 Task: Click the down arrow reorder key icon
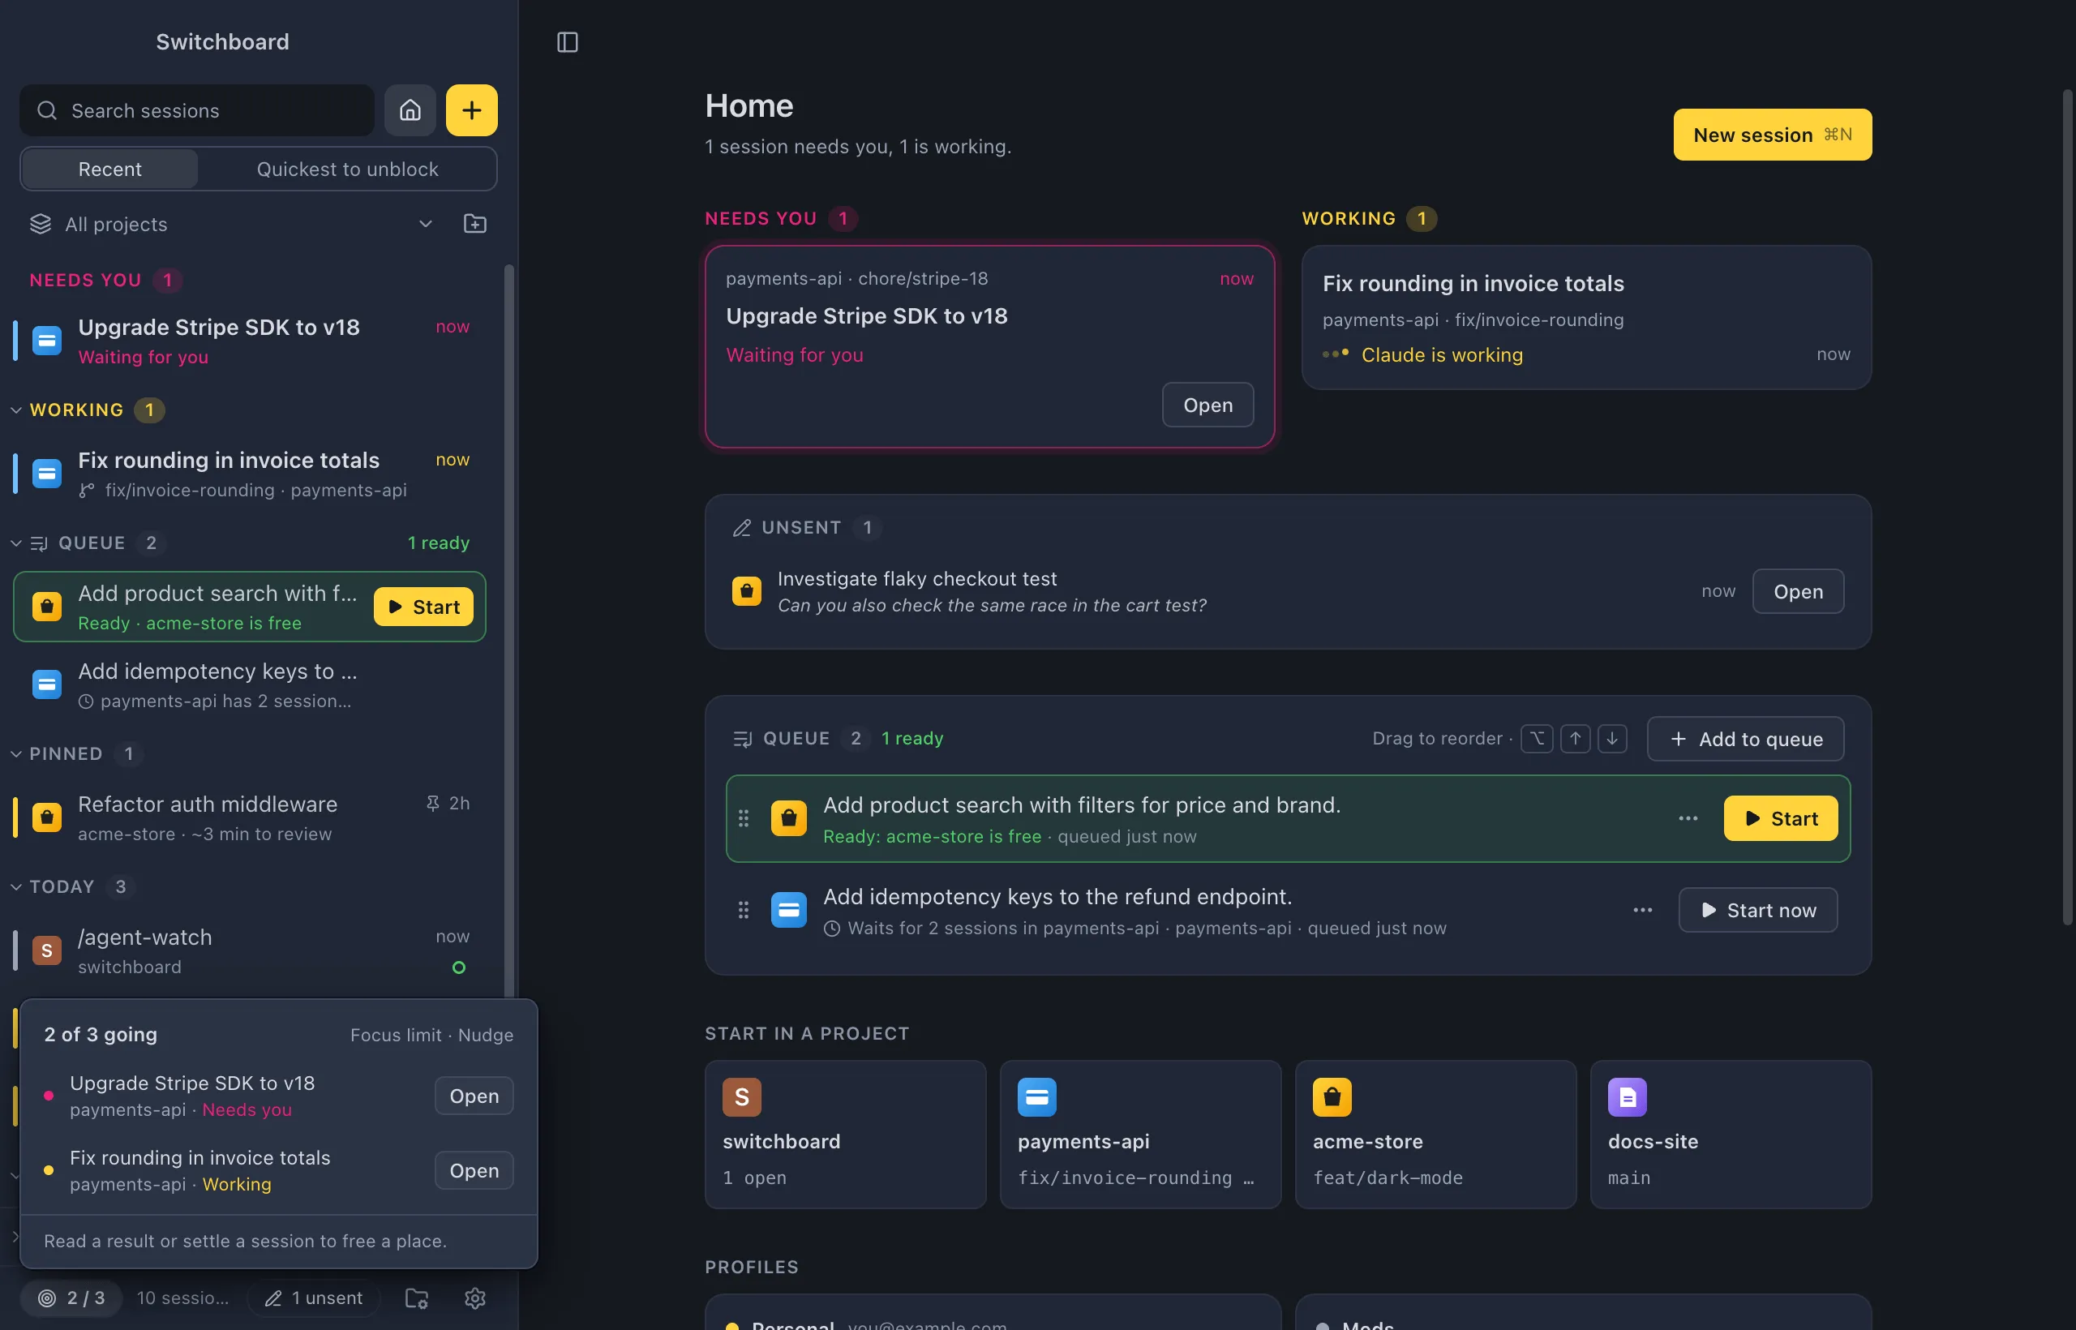[1612, 739]
